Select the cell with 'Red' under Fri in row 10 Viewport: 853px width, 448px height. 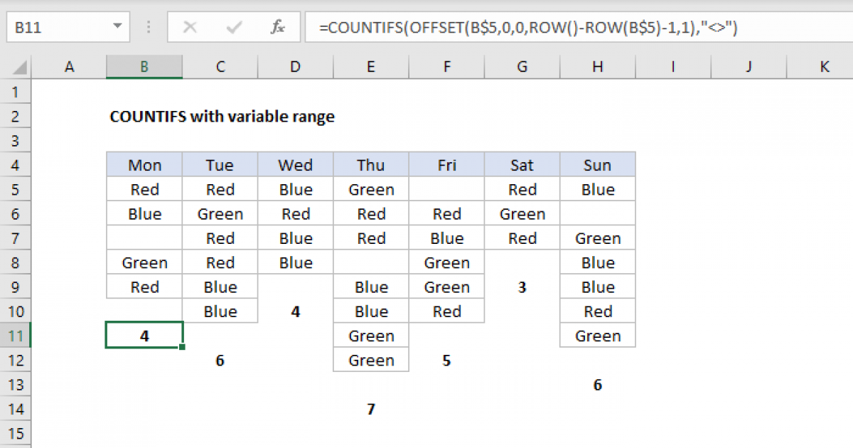pos(446,311)
